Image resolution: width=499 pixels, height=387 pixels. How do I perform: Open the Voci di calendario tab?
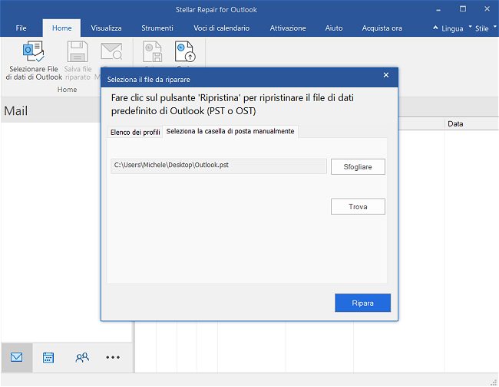pos(222,28)
